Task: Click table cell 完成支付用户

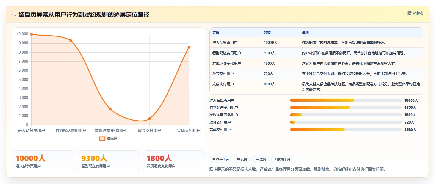Action: click(223, 84)
